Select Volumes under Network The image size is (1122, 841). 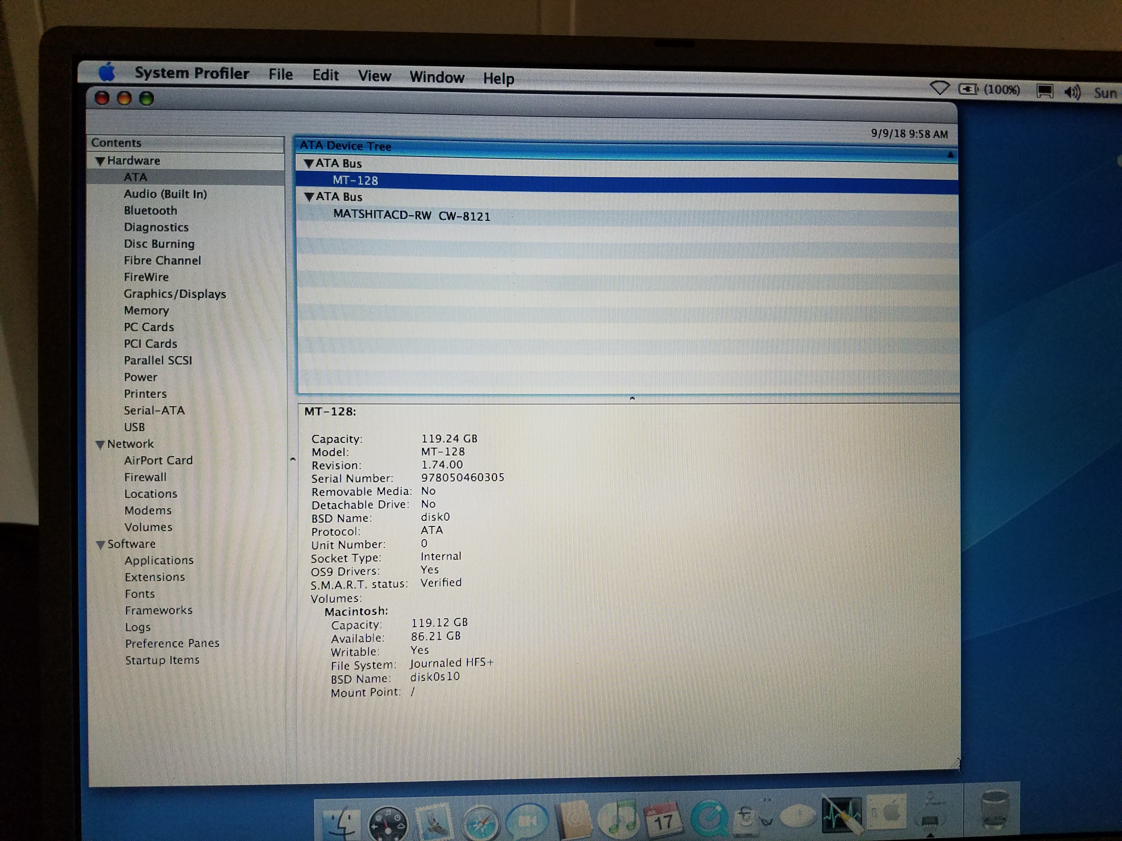click(149, 527)
